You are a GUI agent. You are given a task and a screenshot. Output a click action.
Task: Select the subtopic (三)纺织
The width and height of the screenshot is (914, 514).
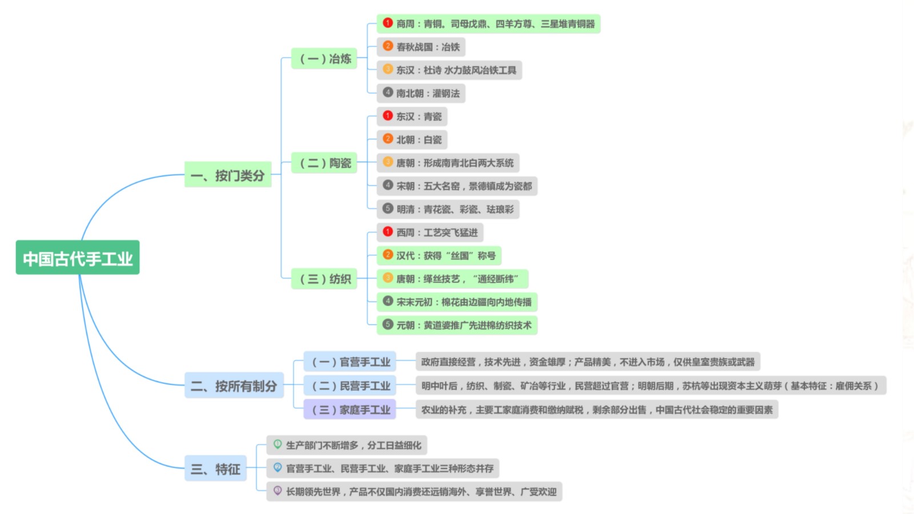click(324, 279)
